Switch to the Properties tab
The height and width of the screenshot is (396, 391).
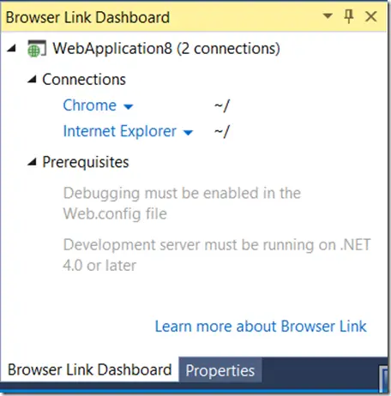(x=220, y=370)
